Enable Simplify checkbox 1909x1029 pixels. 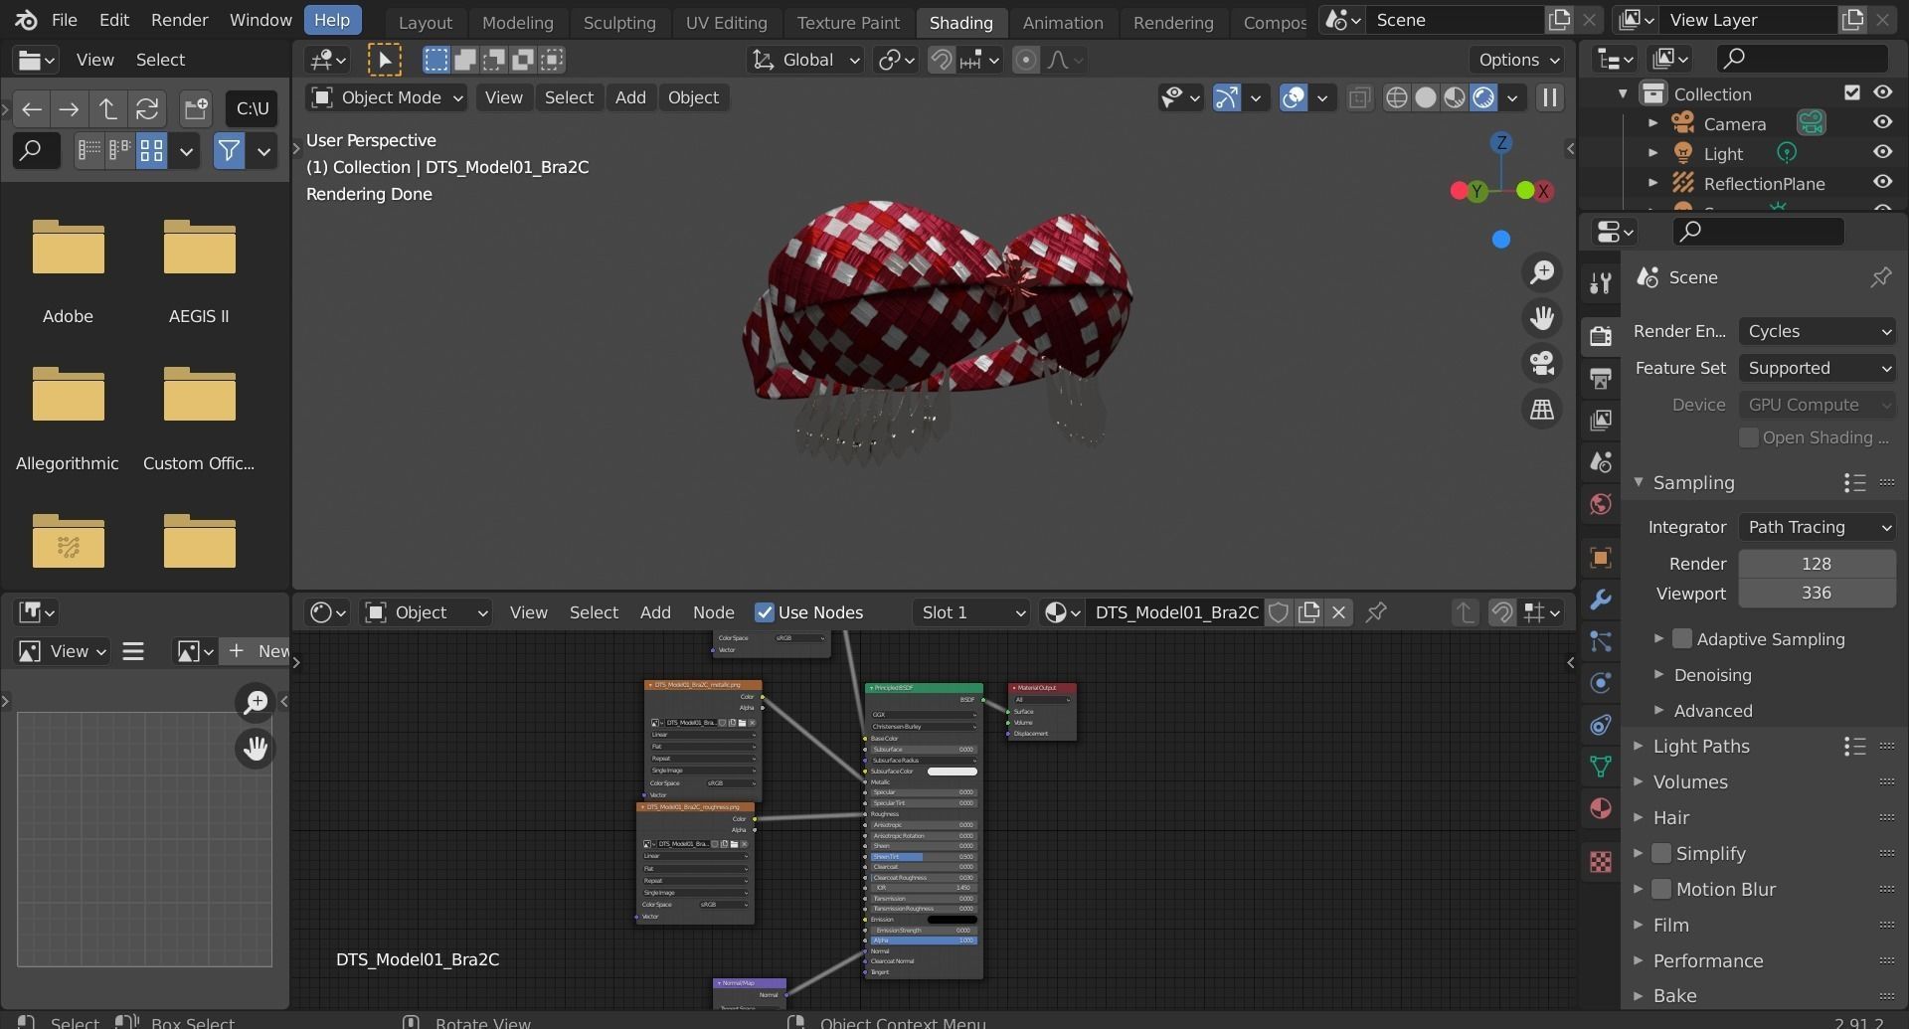point(1661,853)
